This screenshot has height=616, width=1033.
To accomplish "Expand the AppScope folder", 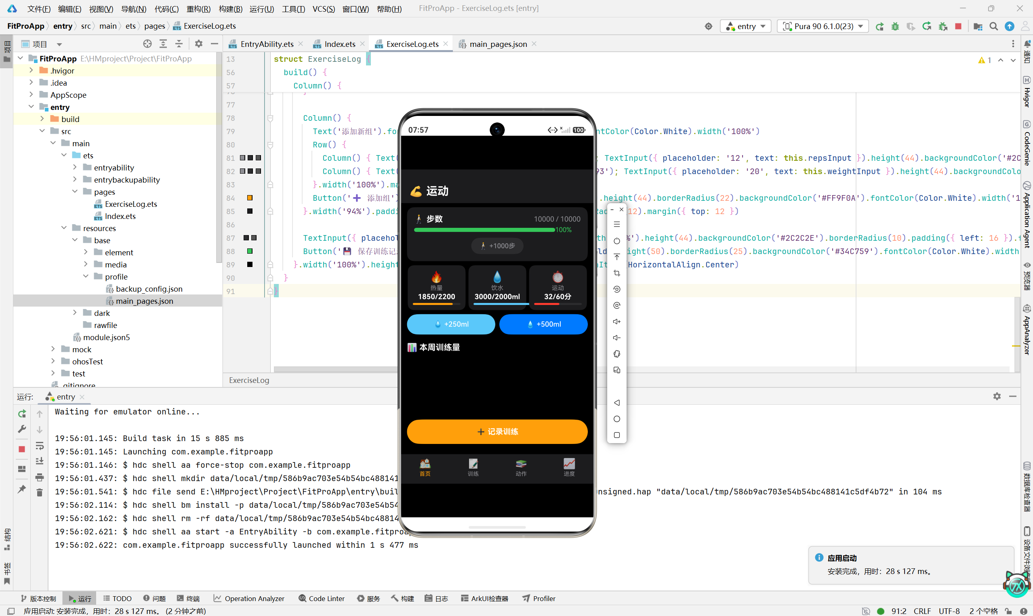I will (31, 95).
